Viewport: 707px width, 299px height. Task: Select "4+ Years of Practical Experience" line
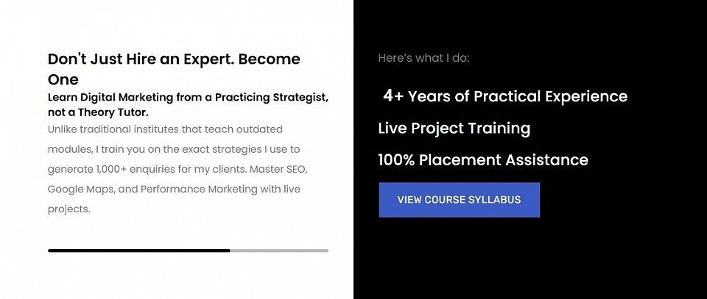[505, 96]
